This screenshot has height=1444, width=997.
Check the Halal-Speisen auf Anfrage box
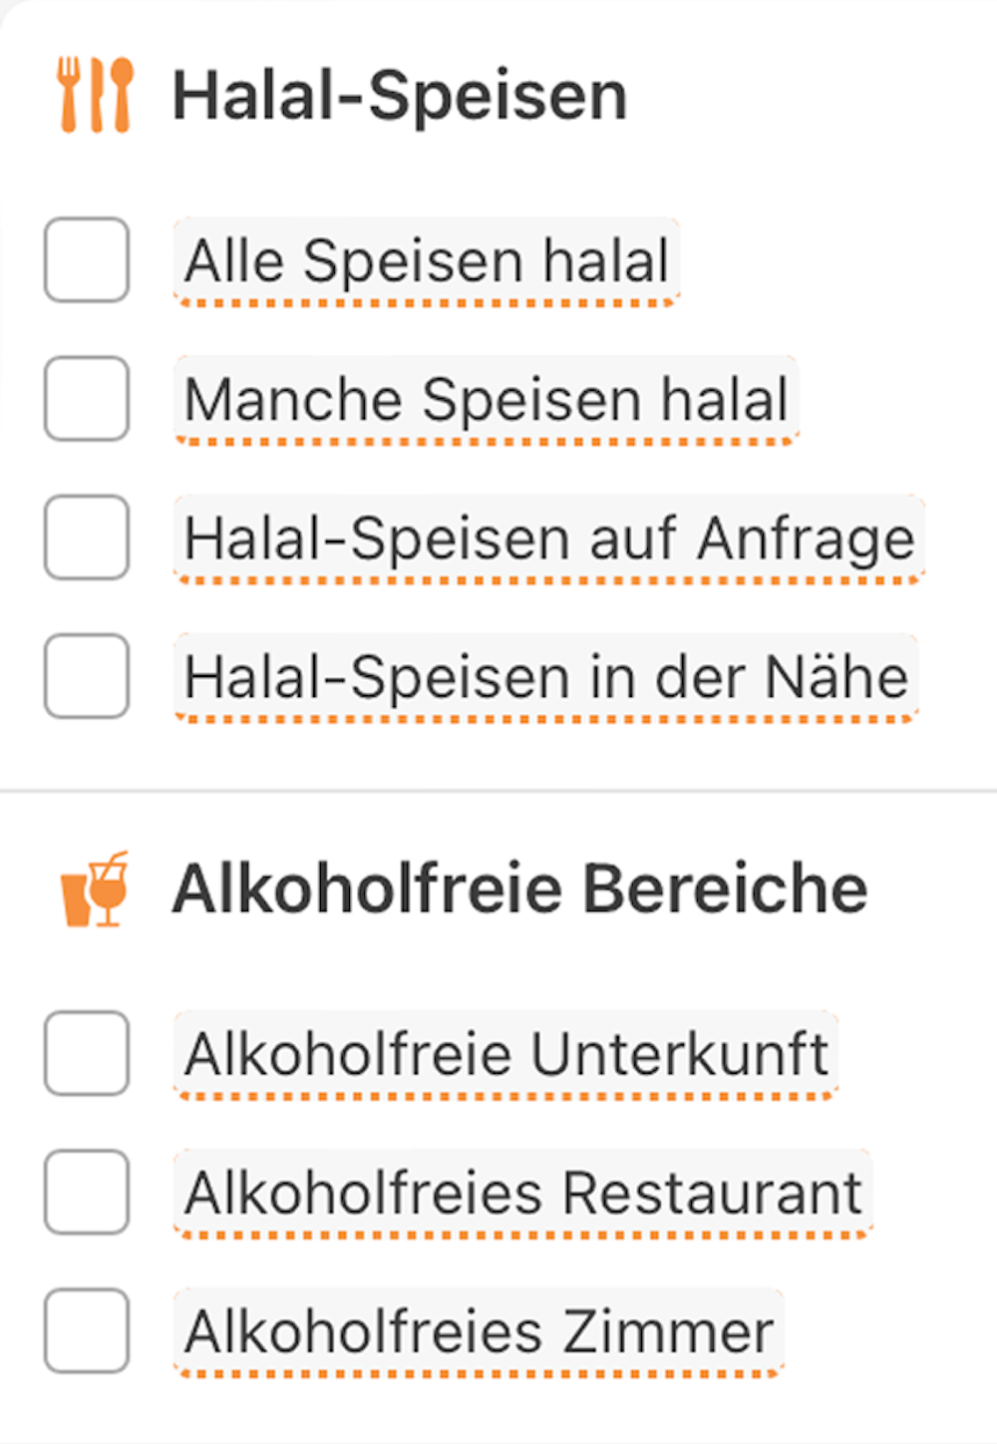[87, 538]
